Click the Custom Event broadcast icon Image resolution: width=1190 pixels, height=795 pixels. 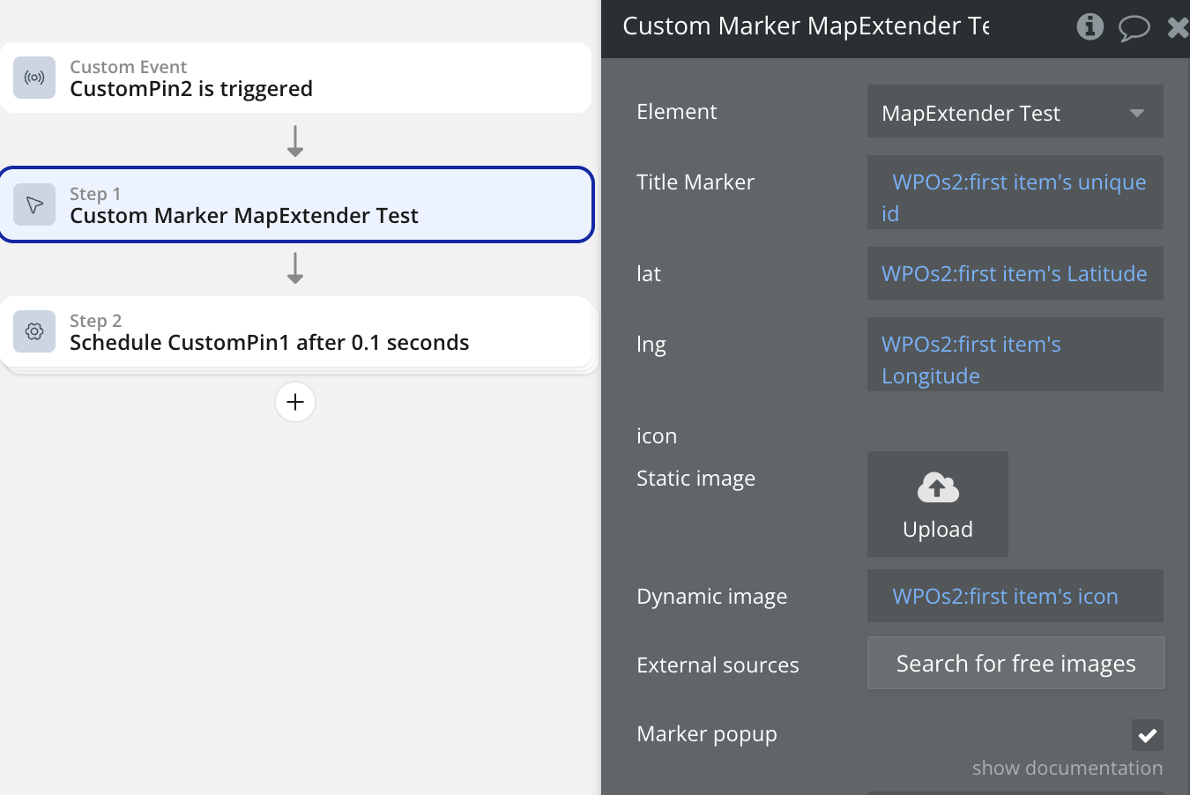[34, 78]
